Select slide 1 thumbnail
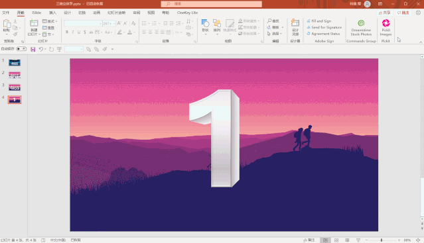 pyautogui.click(x=15, y=62)
